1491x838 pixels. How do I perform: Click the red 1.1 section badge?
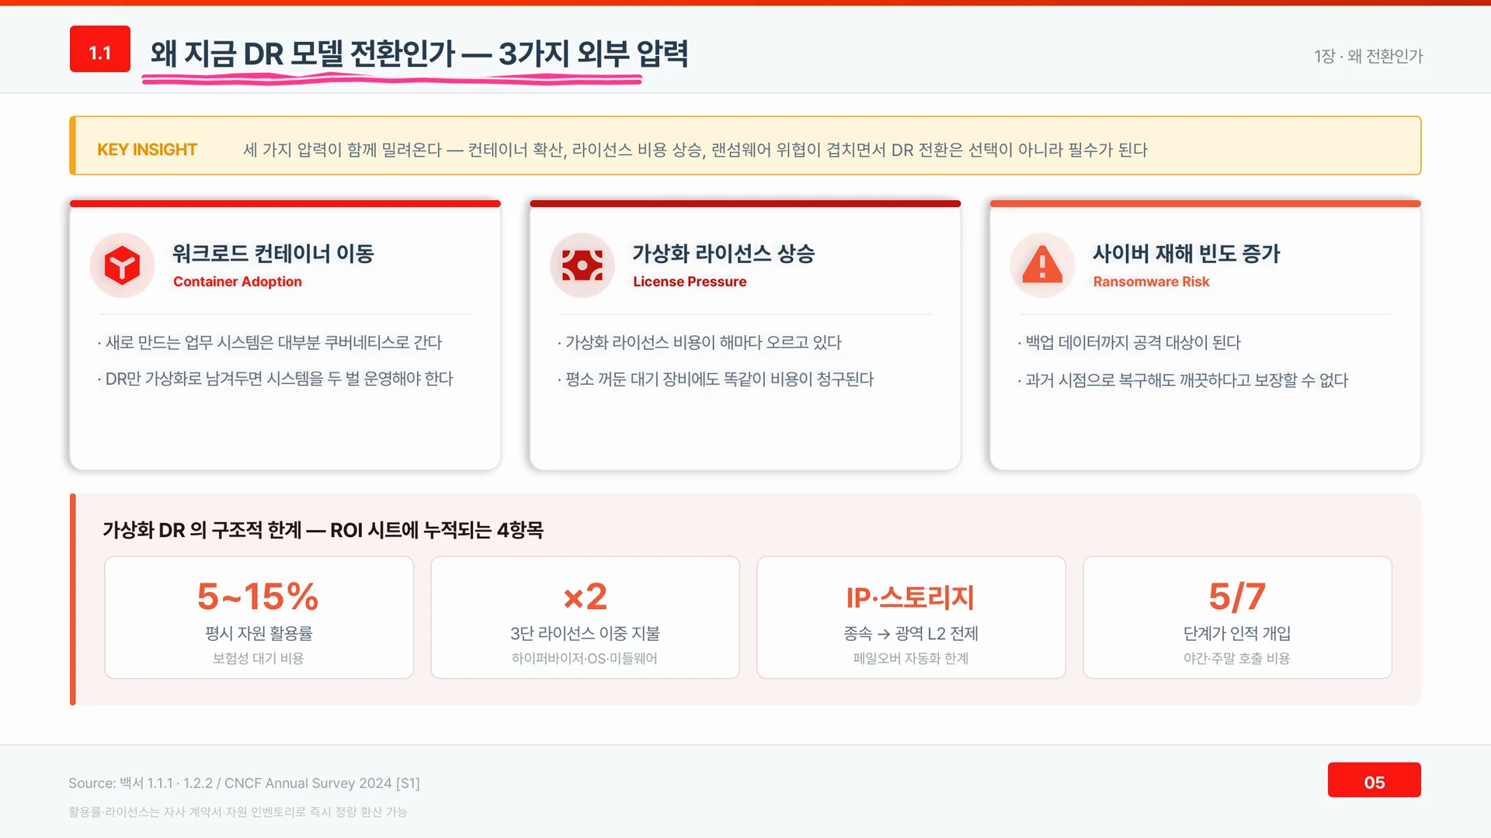click(x=100, y=49)
